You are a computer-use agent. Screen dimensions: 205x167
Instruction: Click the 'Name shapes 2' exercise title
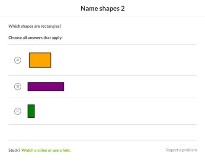tap(102, 9)
